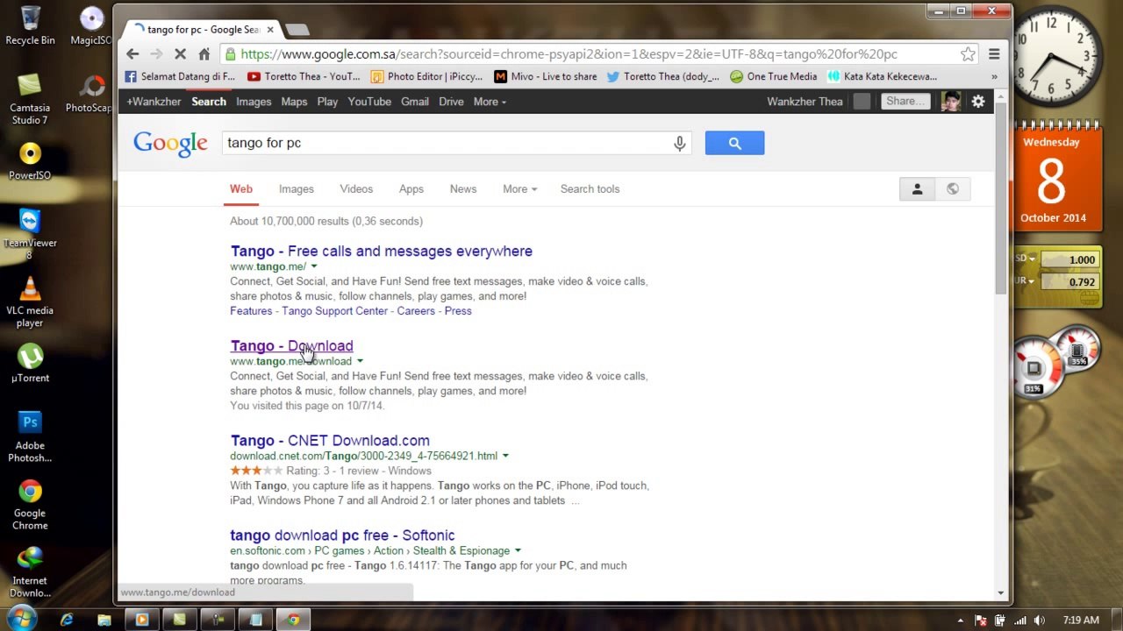Click the blue Google search button

pos(734,143)
